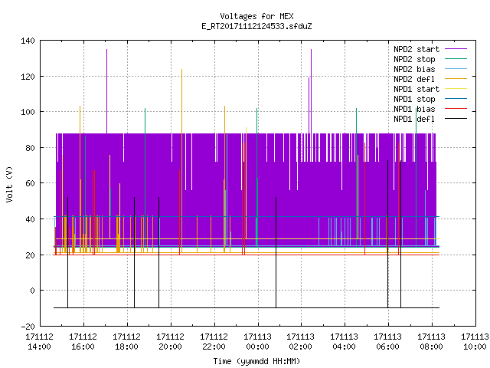Click the x-axis tick '171113 06:00'
The height and width of the screenshot is (368, 490).
(x=388, y=342)
